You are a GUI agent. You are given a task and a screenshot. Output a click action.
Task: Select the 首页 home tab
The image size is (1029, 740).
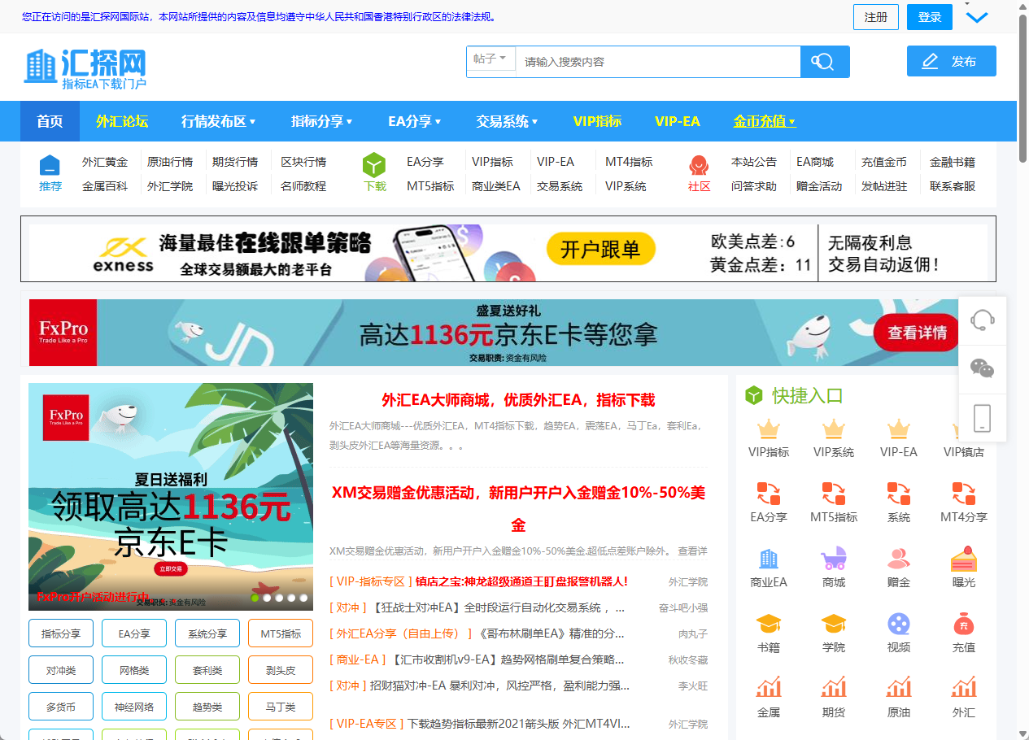click(50, 120)
